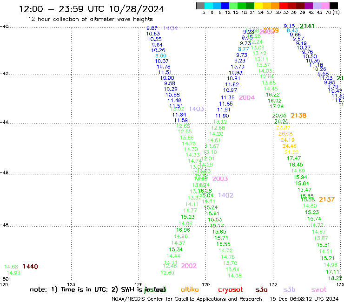
Task: Pick the yellow 24 ft legend swatch
Action: 258,6
